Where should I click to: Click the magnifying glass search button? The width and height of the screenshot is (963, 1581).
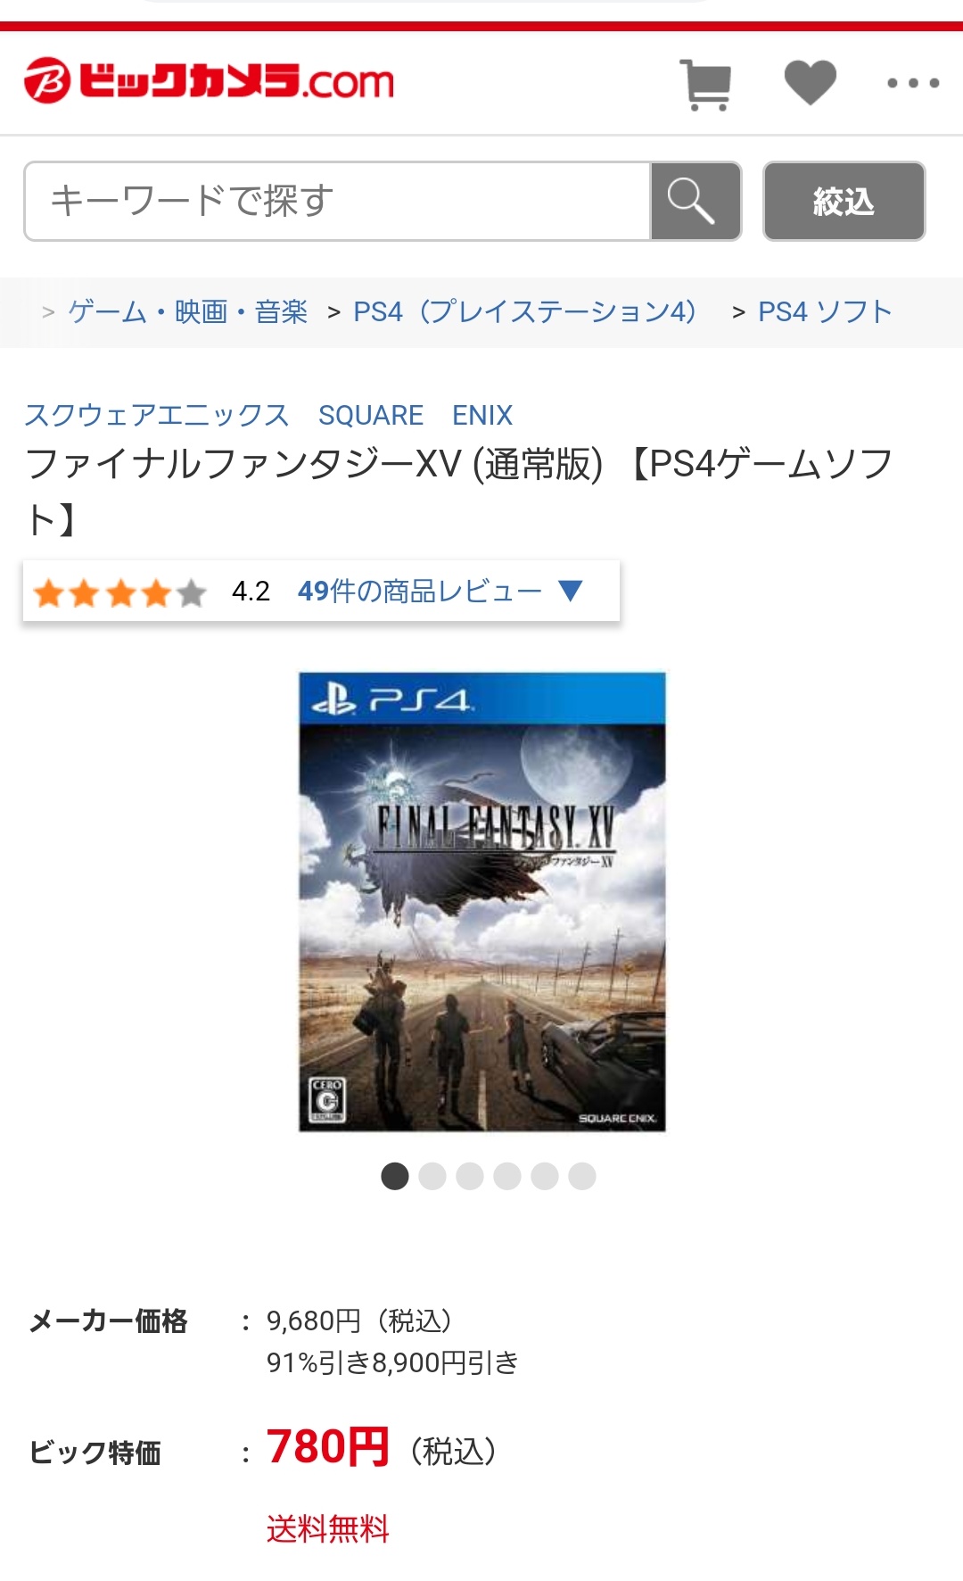[x=695, y=201]
